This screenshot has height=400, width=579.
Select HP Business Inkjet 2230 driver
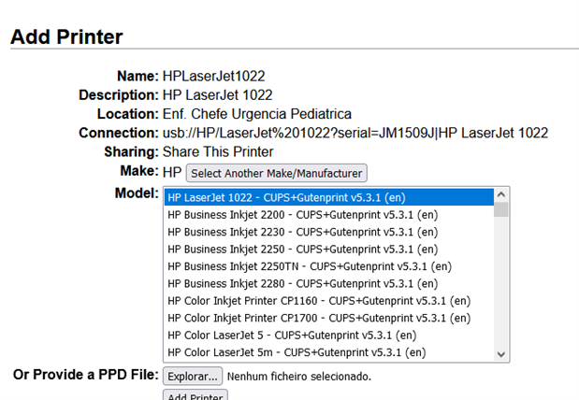tap(289, 232)
